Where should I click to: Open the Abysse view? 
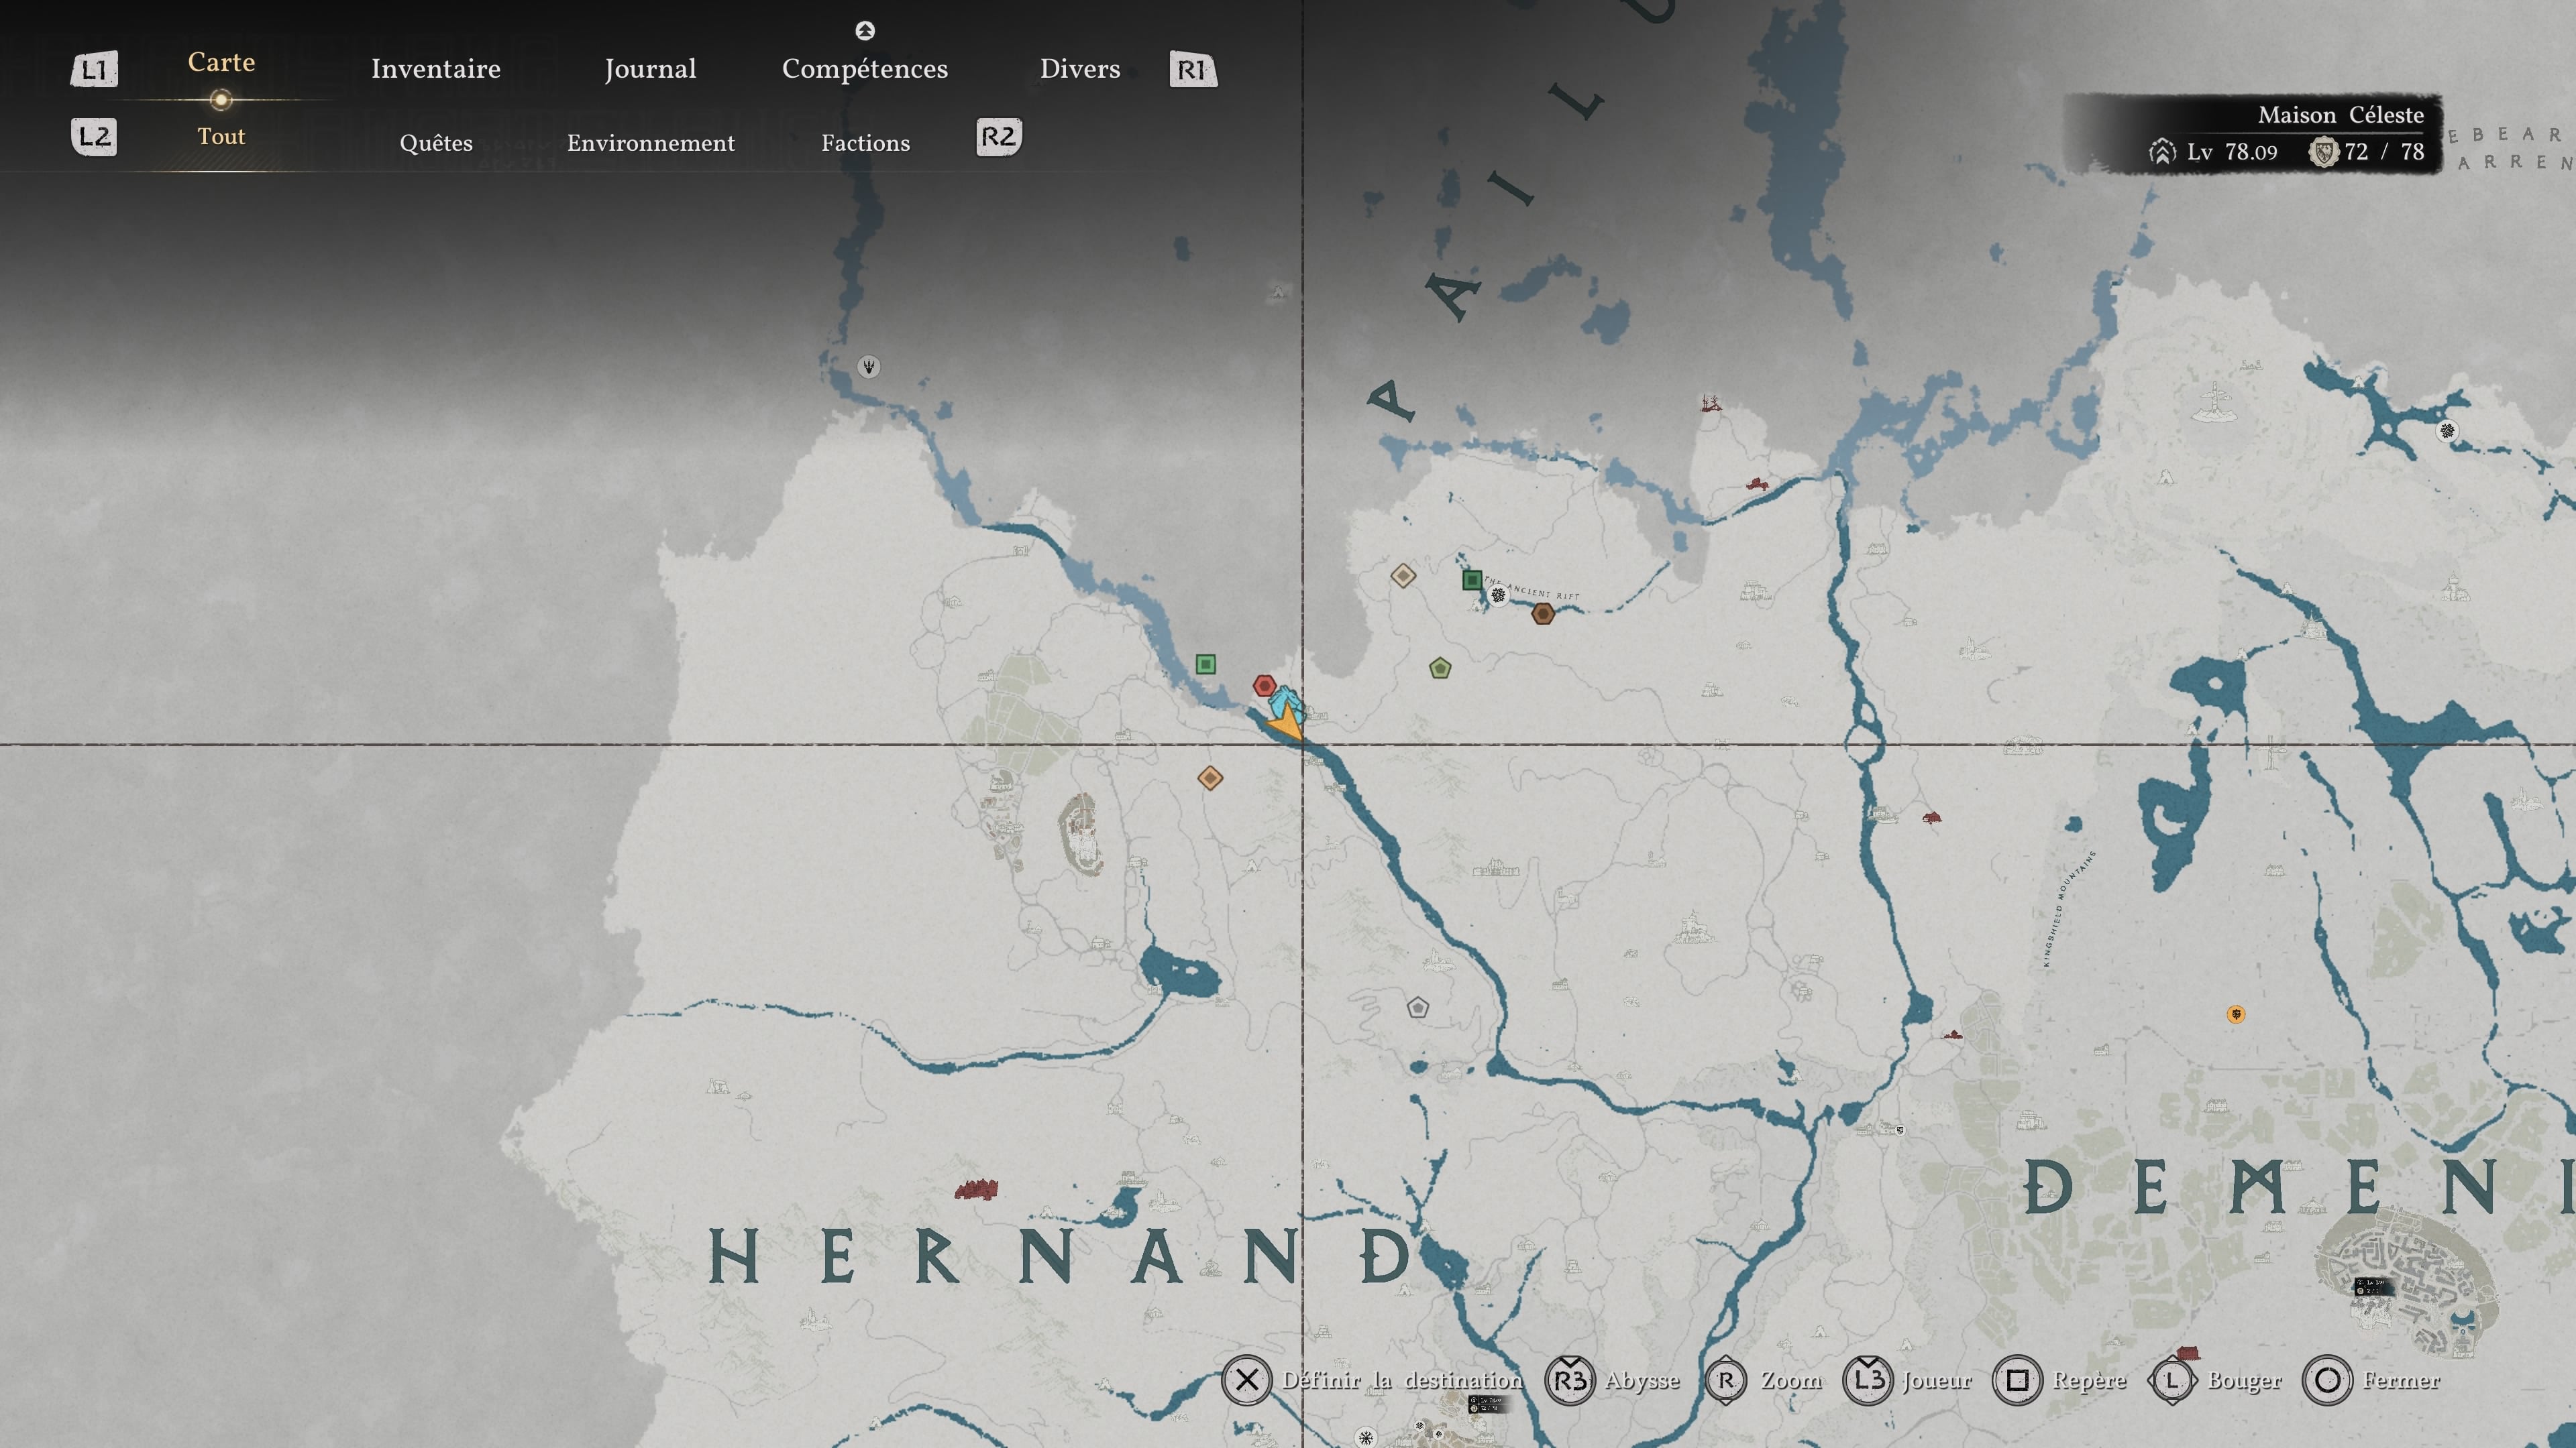pos(1642,1380)
